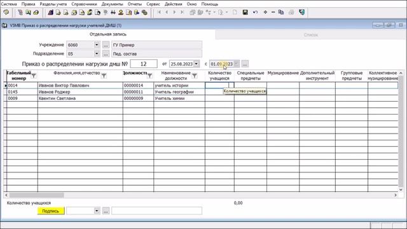The image size is (407, 229).
Task: Select the cell Иванов Роджер
Action: (x=80, y=92)
